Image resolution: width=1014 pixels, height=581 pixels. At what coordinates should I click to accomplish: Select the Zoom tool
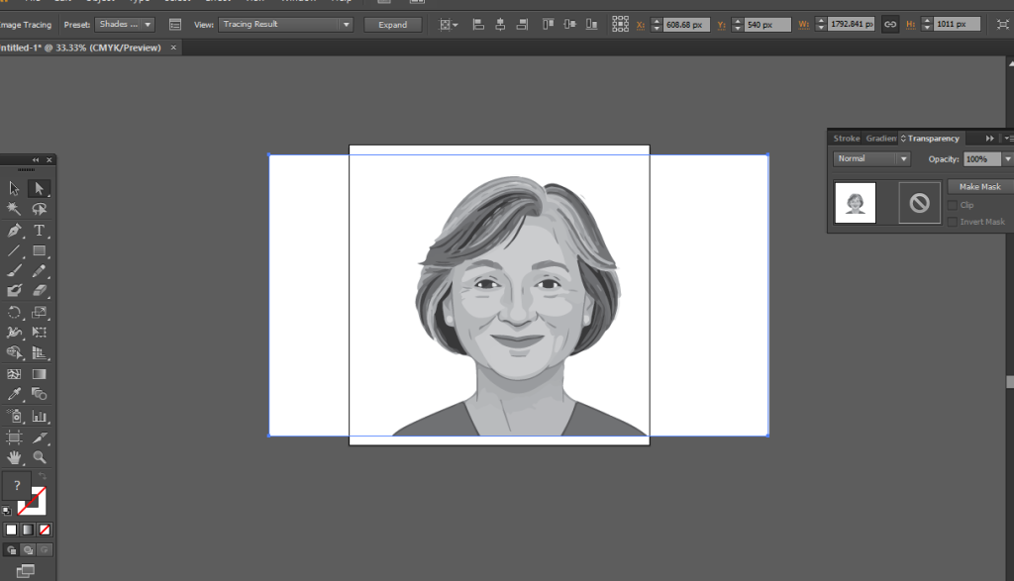39,457
